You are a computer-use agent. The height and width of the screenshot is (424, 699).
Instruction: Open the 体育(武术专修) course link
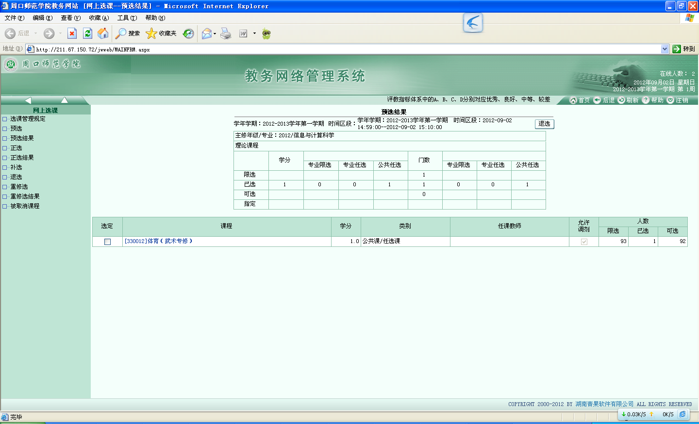pyautogui.click(x=158, y=241)
